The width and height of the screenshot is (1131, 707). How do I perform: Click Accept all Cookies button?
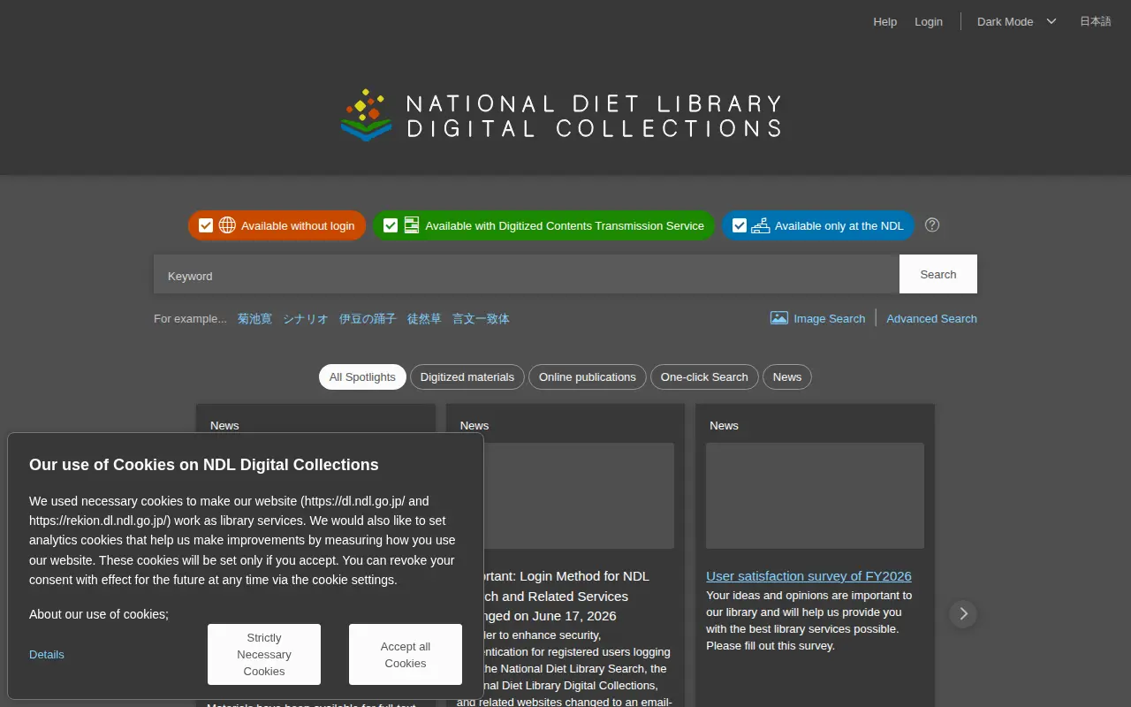(x=406, y=654)
